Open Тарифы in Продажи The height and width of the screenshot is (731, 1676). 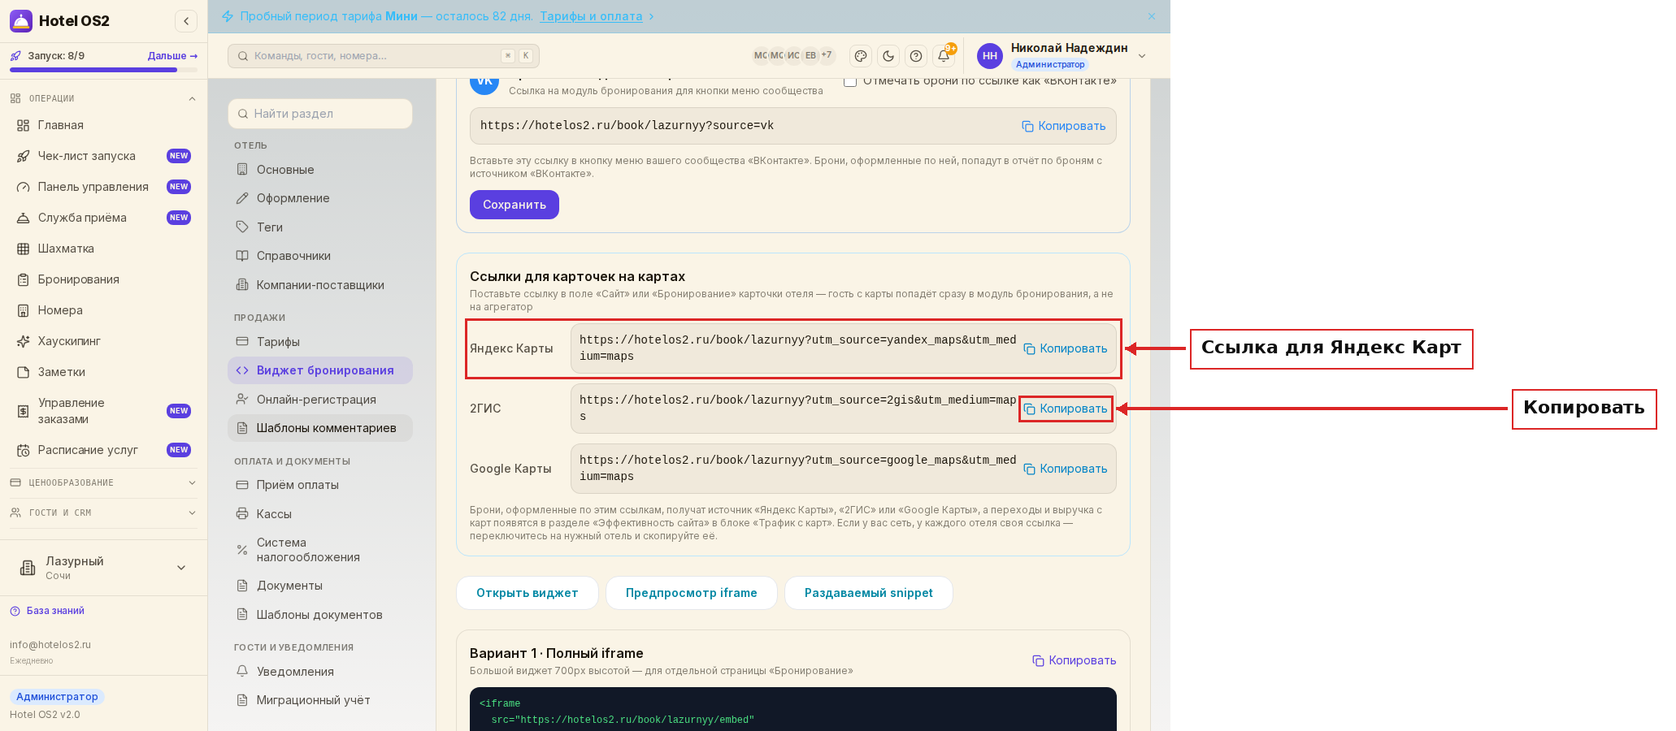coord(320,342)
